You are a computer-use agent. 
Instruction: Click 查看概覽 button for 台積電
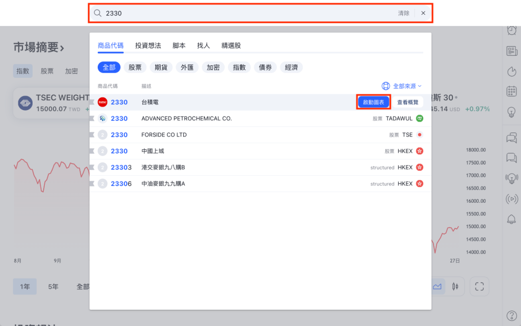pyautogui.click(x=408, y=102)
